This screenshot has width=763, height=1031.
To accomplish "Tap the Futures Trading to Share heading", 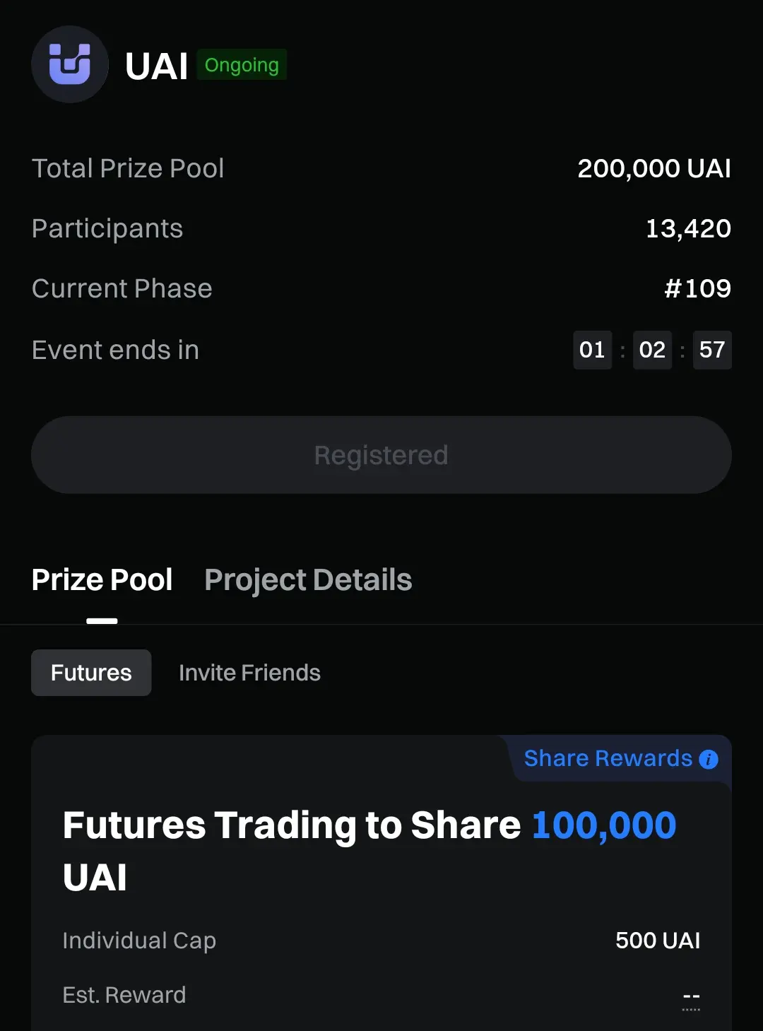I will pyautogui.click(x=292, y=825).
